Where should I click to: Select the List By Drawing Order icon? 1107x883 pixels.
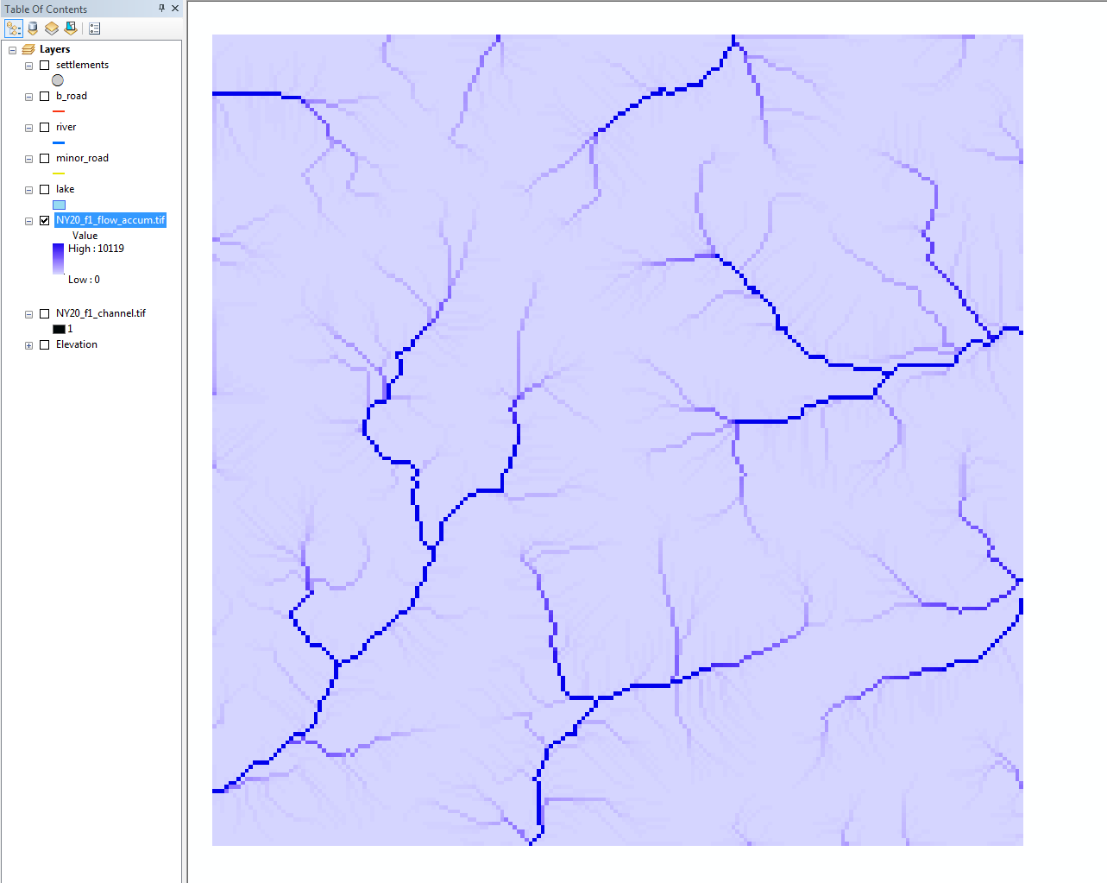point(14,28)
